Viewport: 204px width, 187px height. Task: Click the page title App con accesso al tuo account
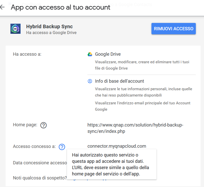pos(61,7)
